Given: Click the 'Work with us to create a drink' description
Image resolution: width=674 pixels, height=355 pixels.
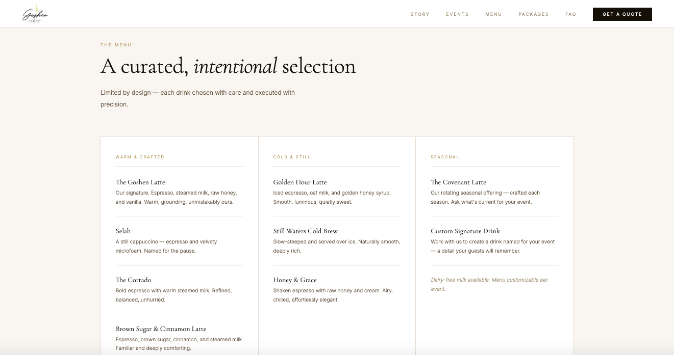Looking at the screenshot, I should (492, 247).
